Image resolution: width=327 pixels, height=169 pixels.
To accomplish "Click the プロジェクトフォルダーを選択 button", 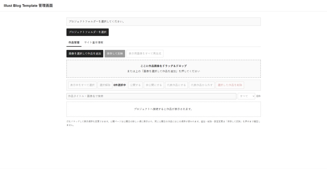I will 87,32.
